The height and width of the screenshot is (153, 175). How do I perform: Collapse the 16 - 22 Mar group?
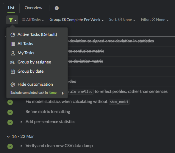click(8, 136)
